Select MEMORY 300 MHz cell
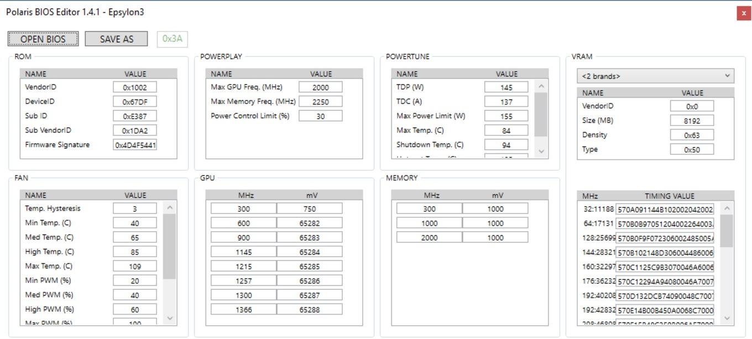Image resolution: width=752 pixels, height=339 pixels. click(x=430, y=208)
